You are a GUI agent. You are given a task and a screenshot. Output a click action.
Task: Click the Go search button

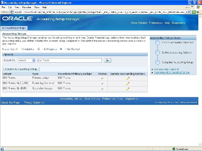point(107,60)
